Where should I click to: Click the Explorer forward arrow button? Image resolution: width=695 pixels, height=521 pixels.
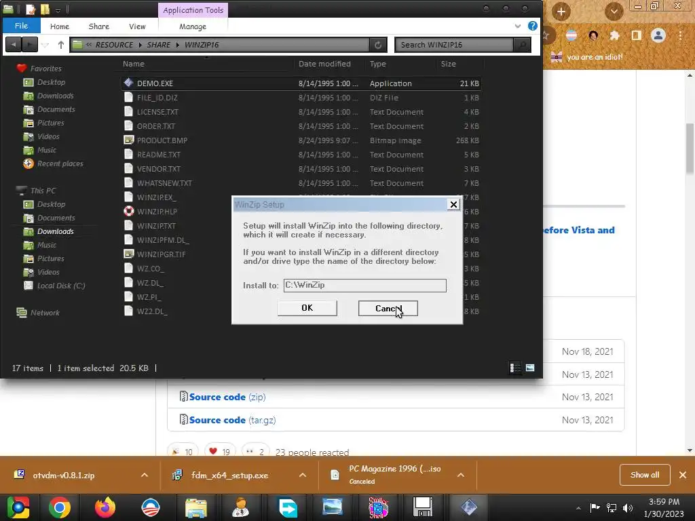(x=30, y=45)
